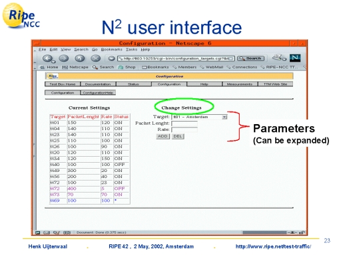Open the ConfigurationHelp tab

98,92
